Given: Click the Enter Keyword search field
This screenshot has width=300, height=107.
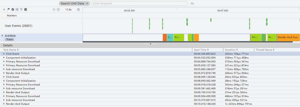Looking at the screenshot, I should point(139,3).
